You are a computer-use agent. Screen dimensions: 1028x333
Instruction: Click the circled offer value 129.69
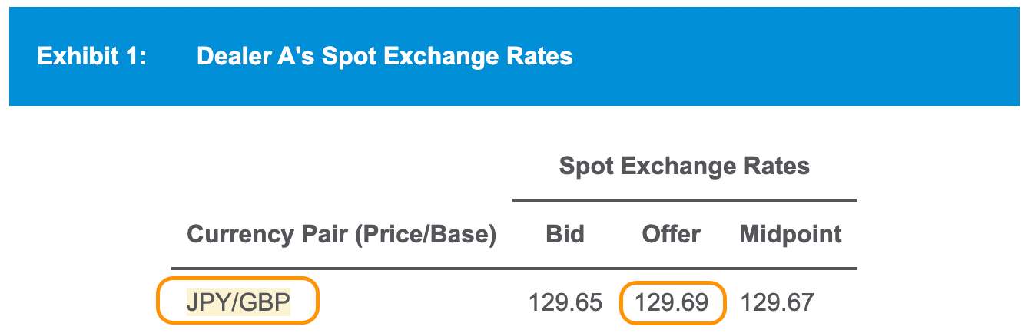click(672, 302)
